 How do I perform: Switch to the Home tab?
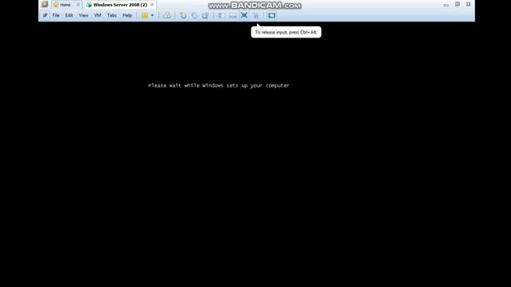click(x=65, y=5)
